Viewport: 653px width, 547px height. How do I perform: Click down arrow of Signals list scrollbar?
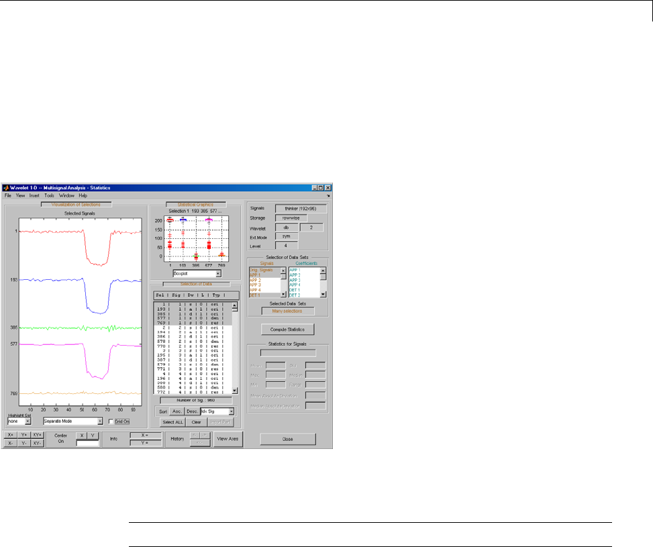(x=283, y=294)
